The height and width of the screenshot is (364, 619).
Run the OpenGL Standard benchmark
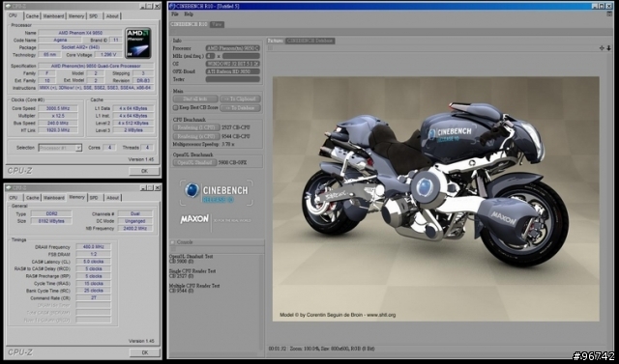(194, 162)
